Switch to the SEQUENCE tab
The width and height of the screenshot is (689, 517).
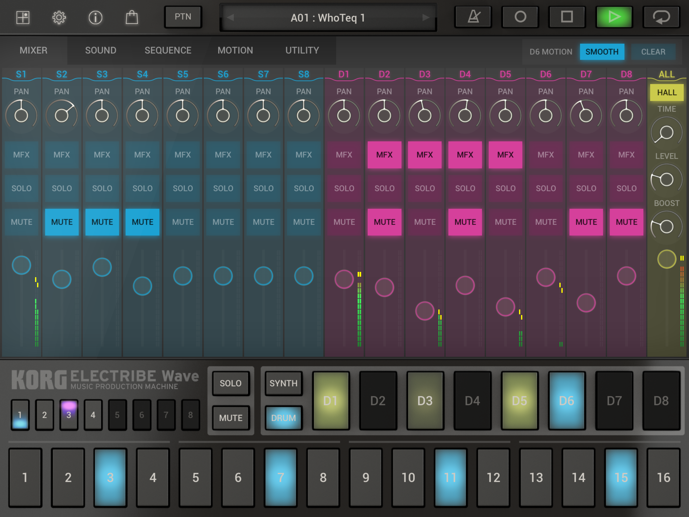[168, 50]
